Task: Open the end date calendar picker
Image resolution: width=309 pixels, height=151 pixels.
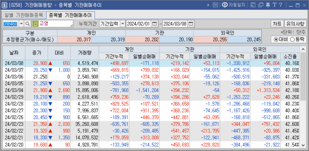Action: click(191, 24)
